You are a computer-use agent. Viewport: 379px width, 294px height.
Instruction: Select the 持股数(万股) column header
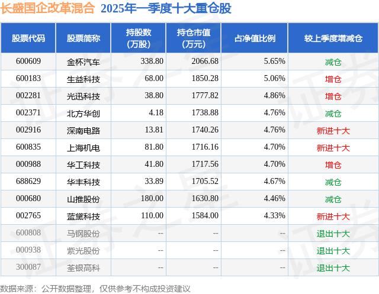point(139,38)
